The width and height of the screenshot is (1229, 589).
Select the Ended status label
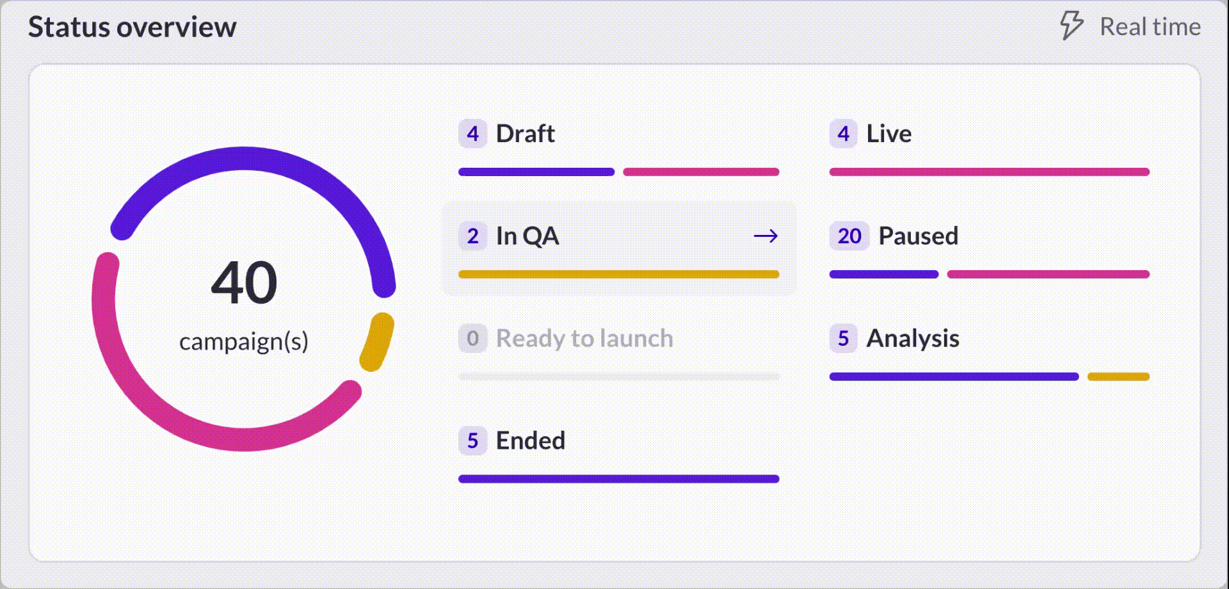click(531, 441)
